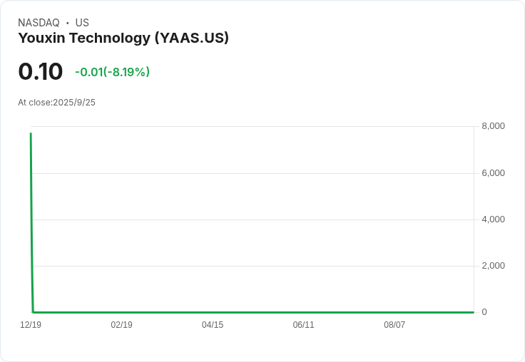Image resolution: width=525 pixels, height=362 pixels.
Task: Click the US market label
Action: point(82,23)
